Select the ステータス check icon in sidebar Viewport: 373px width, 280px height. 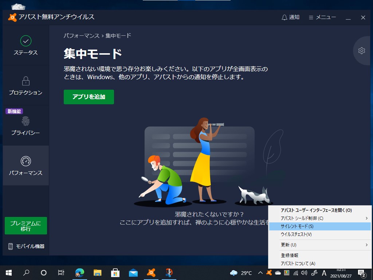click(x=25, y=41)
